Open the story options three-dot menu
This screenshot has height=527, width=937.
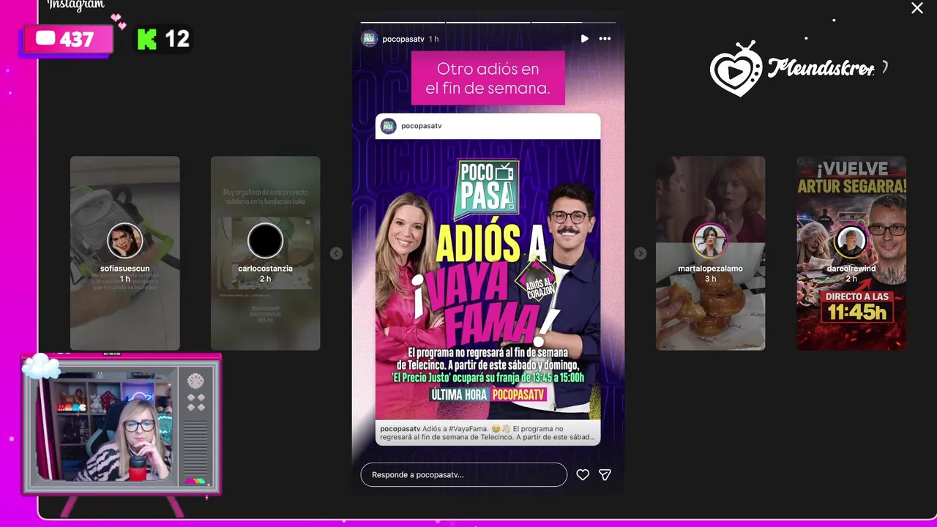point(605,39)
